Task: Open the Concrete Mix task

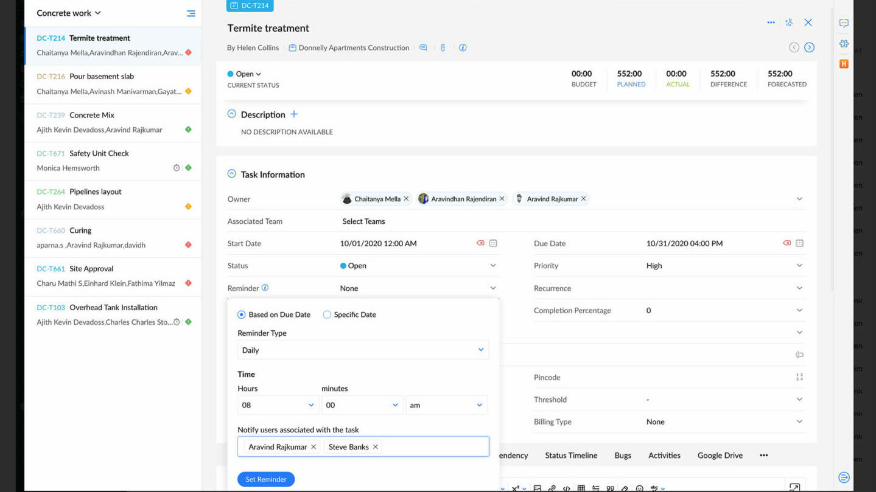Action: point(113,122)
